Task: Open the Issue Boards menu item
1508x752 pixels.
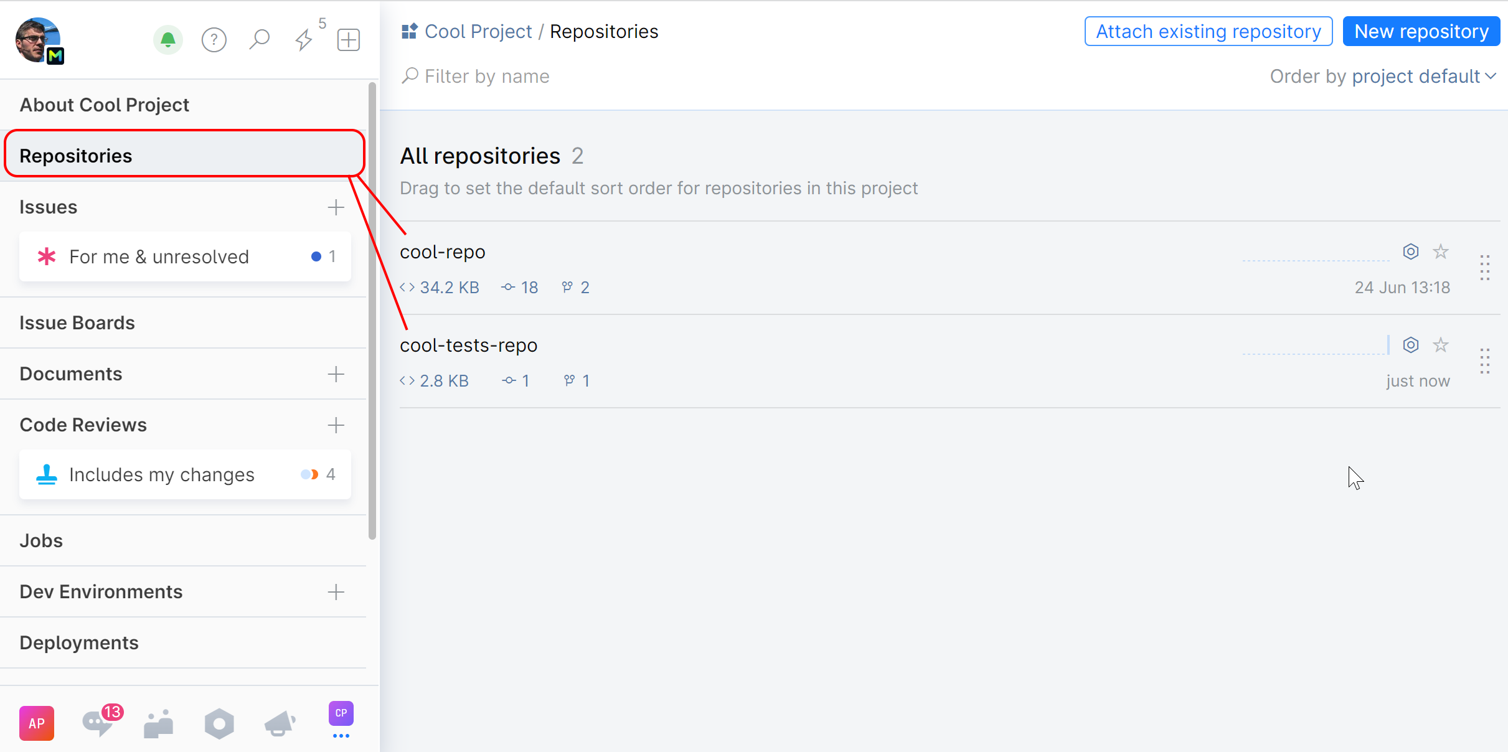Action: click(77, 323)
